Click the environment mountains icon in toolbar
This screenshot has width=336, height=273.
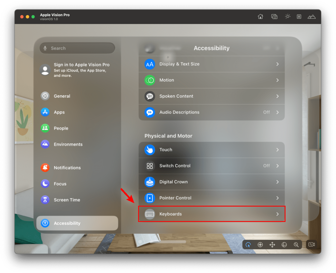pyautogui.click(x=312, y=17)
